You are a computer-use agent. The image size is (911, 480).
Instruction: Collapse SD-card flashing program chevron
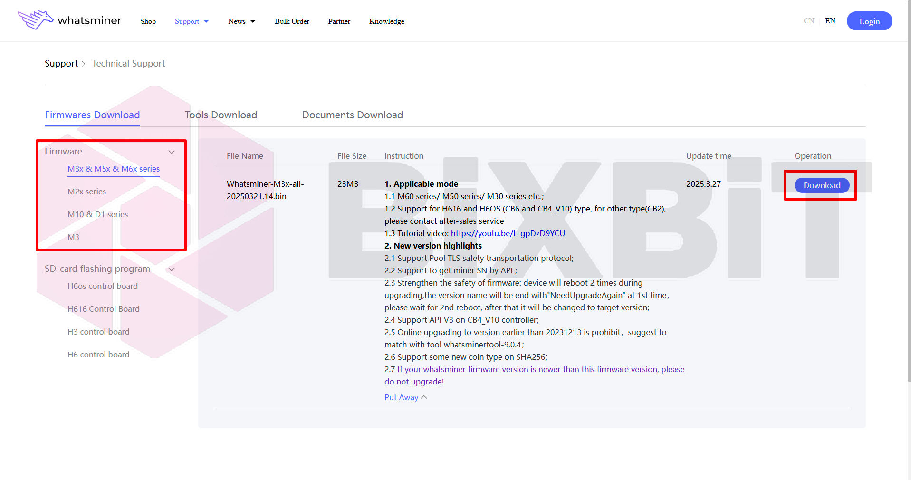coord(172,269)
